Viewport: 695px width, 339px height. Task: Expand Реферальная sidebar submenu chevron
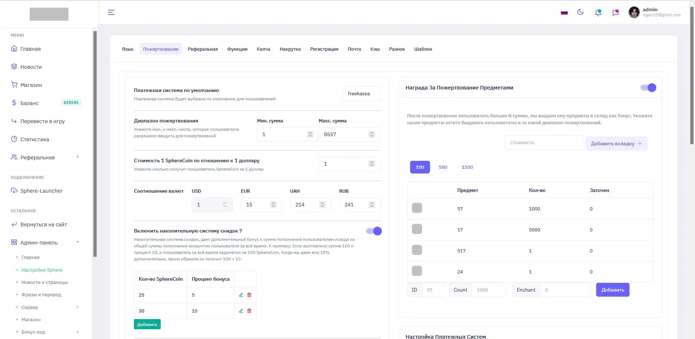click(x=77, y=157)
